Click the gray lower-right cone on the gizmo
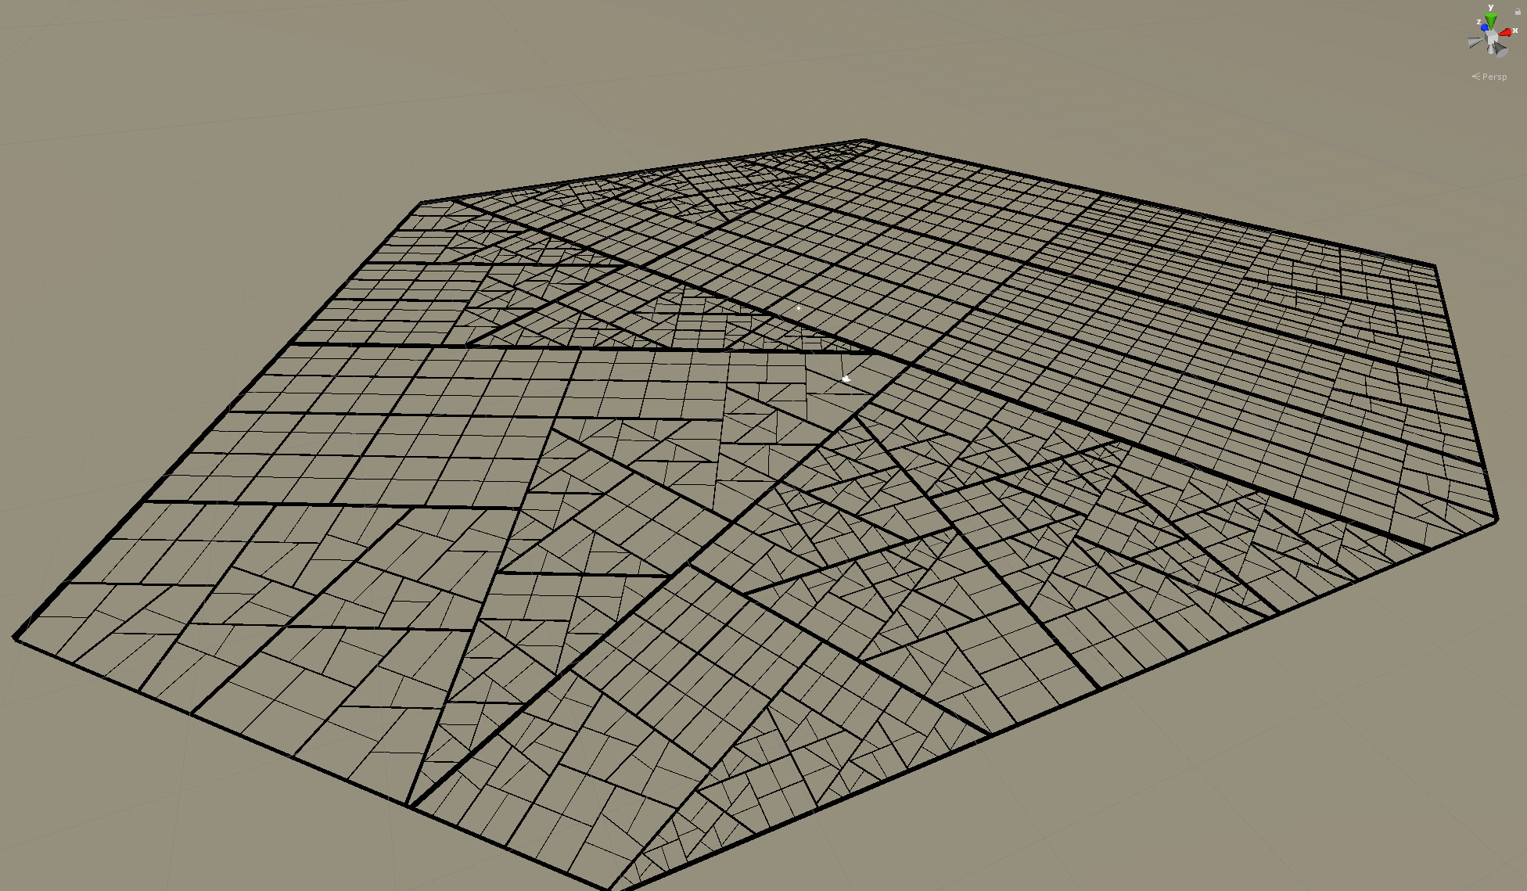The image size is (1527, 891). [x=1500, y=49]
